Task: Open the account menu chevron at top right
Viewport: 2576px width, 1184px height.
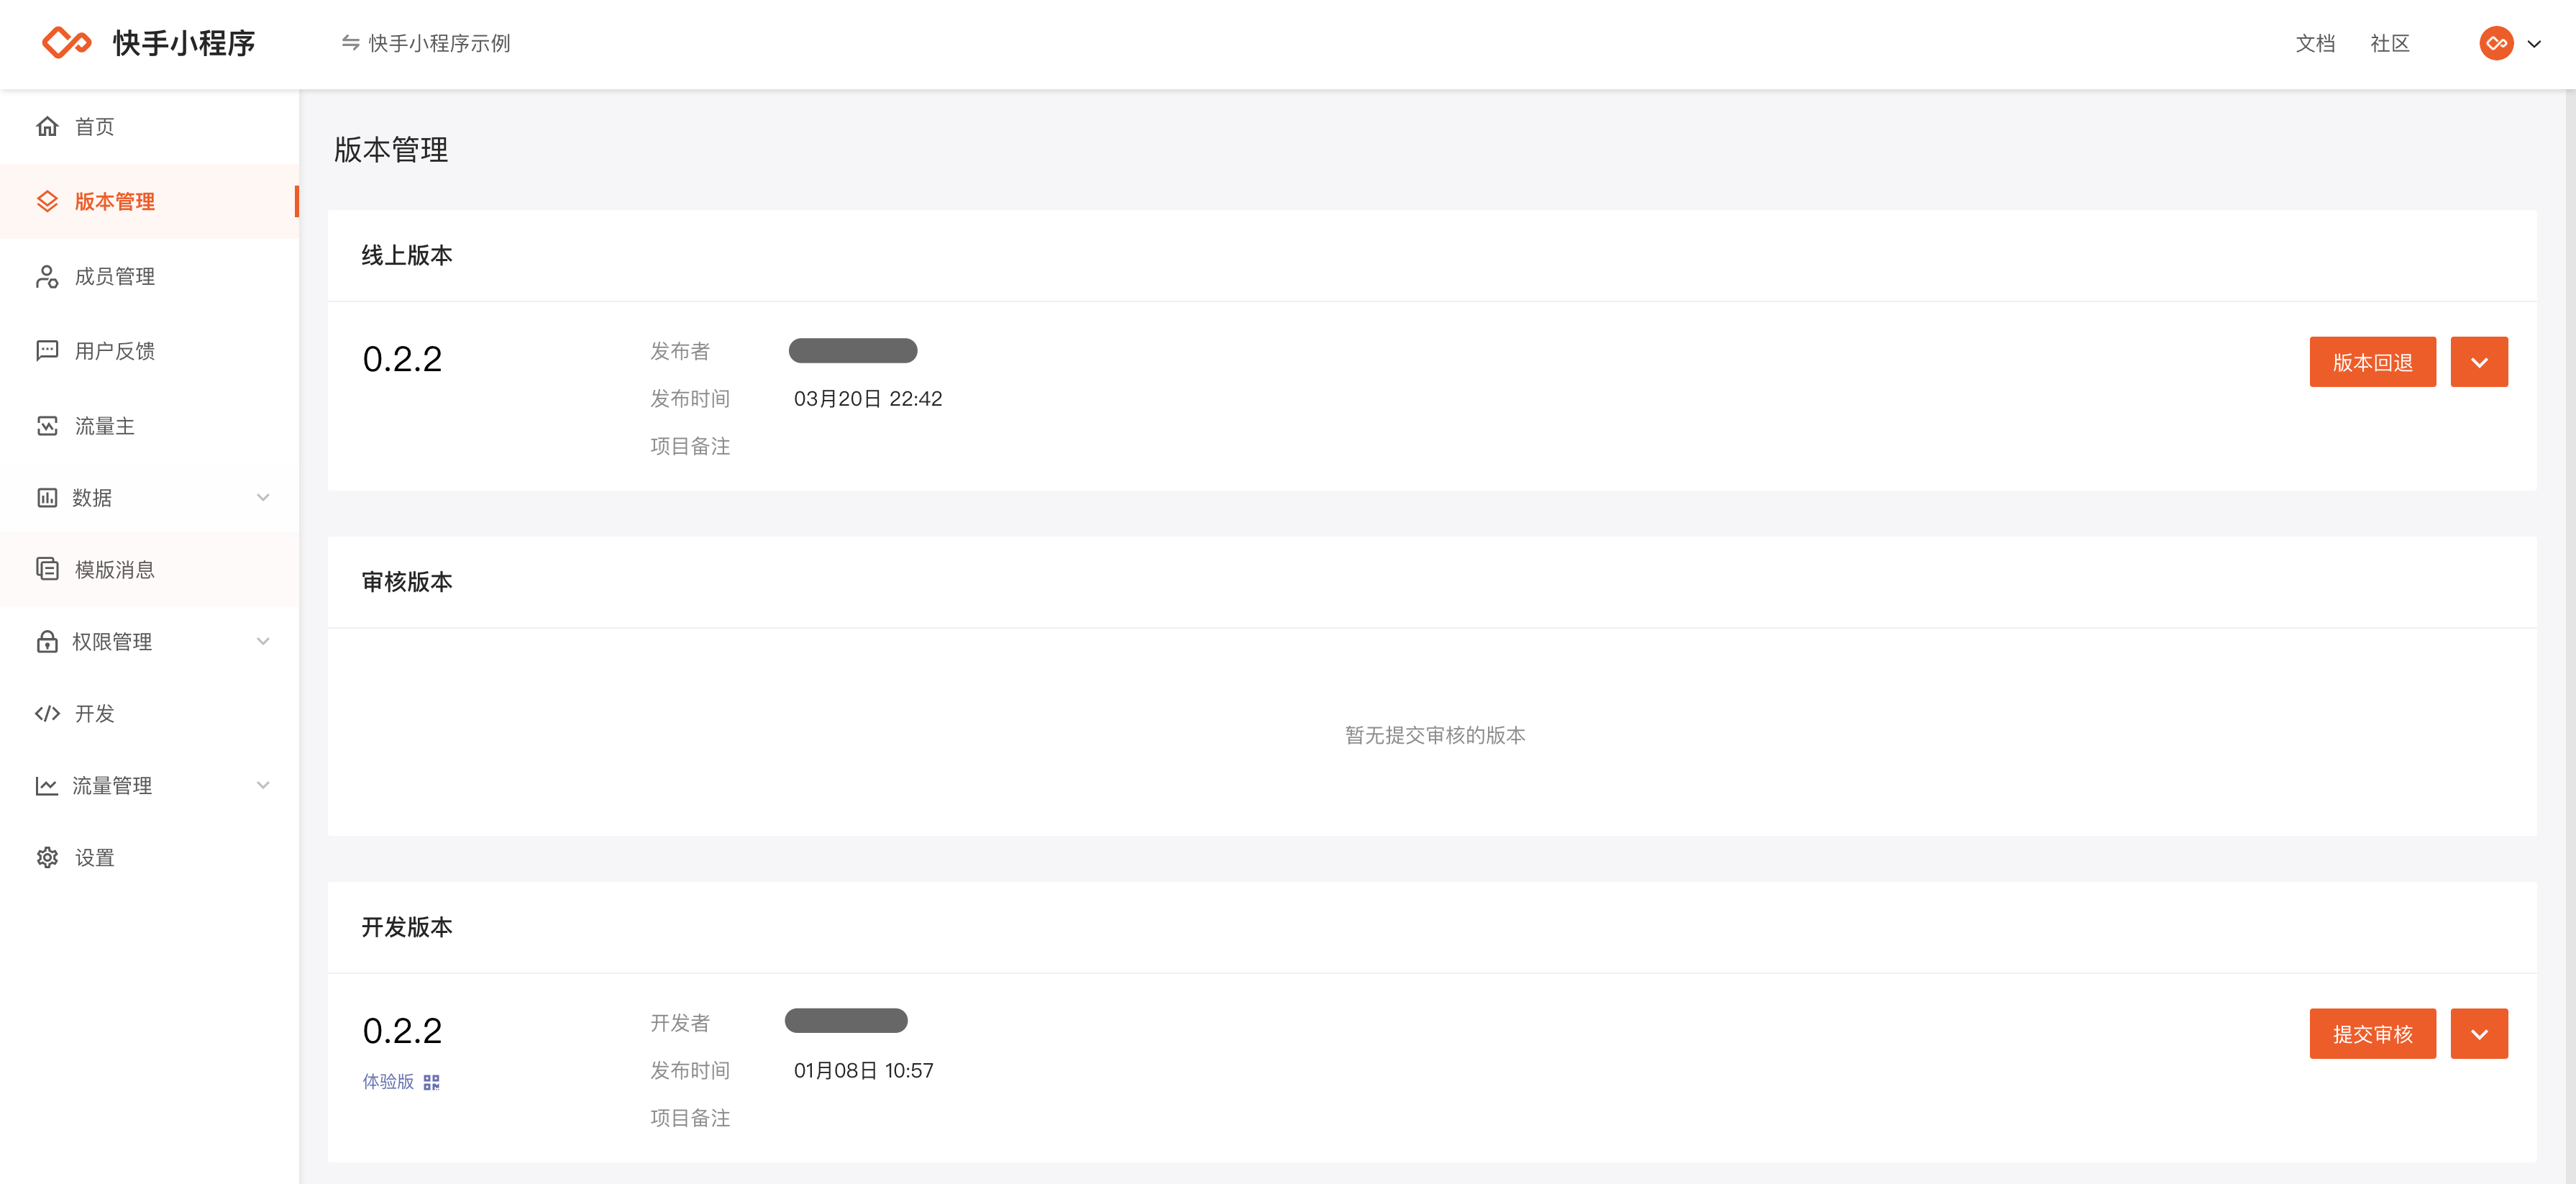Action: [x=2534, y=44]
